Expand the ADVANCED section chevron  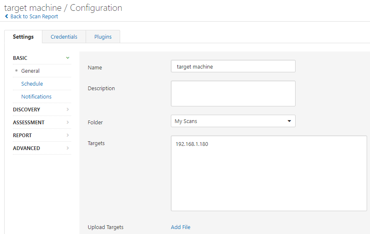(68, 148)
